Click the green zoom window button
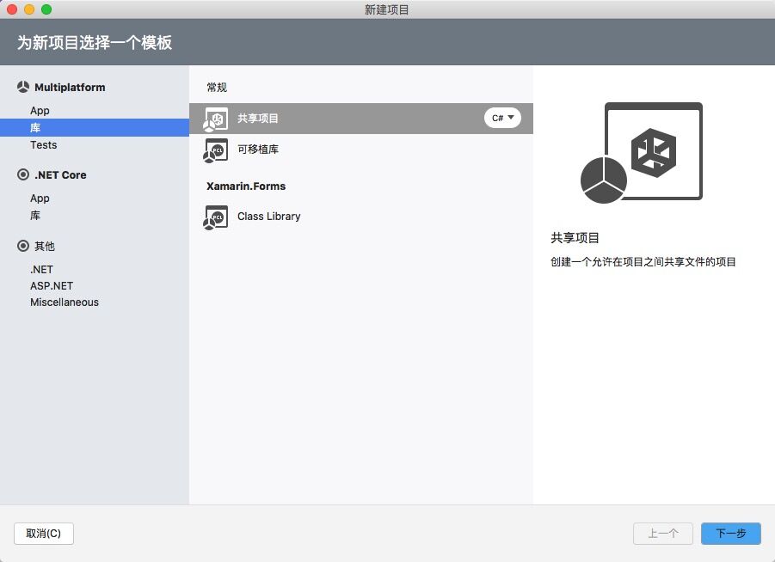 click(x=46, y=9)
